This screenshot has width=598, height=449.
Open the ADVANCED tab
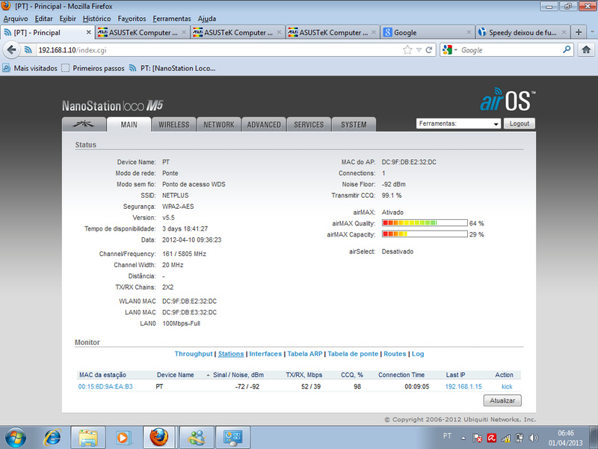(x=264, y=124)
